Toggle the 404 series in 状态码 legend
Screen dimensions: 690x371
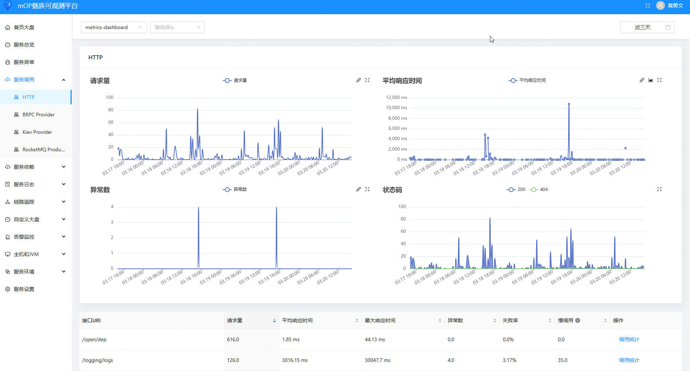(539, 190)
